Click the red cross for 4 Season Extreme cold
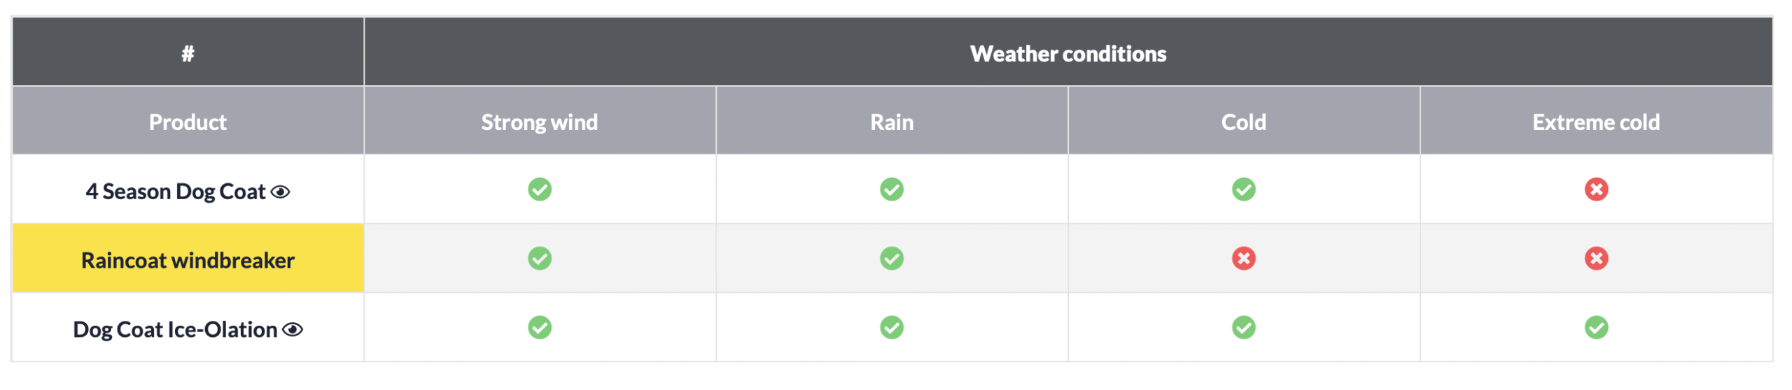1792x390 pixels. pos(1597,189)
